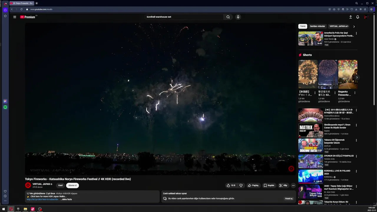This screenshot has height=212, width=377.
Task: Open options for Amerika'da Polis video
Action: [x=356, y=33]
